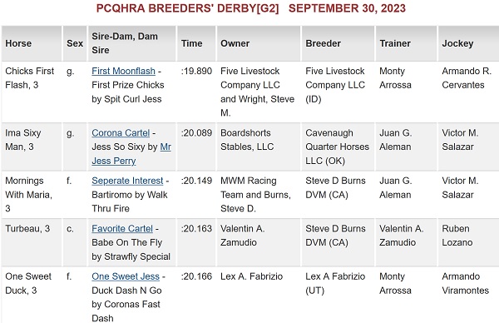
Task: Open the Corona Cartel sire link
Action: click(x=121, y=133)
